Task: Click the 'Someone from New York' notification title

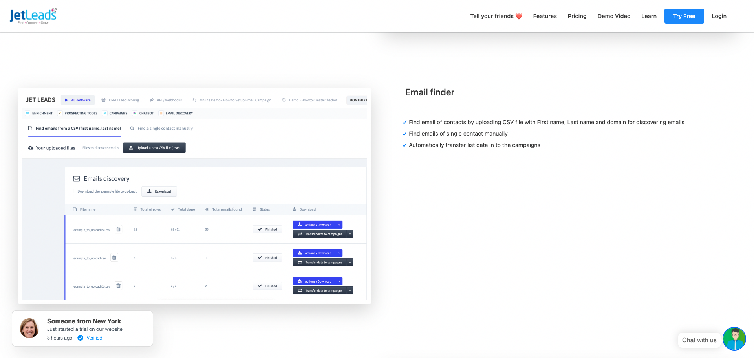Action: coord(84,321)
